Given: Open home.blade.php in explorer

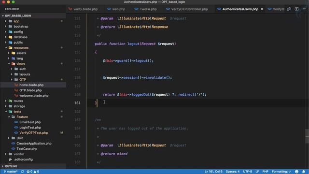Looking at the screenshot, I should point(33,85).
